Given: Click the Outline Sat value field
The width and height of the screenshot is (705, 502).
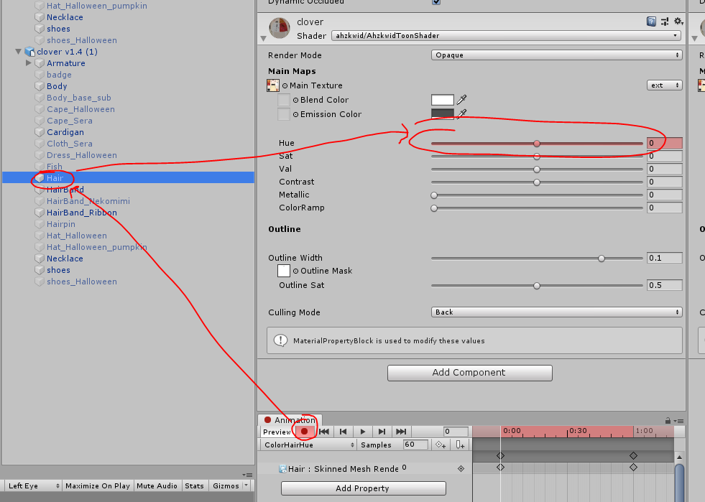Looking at the screenshot, I should point(664,285).
